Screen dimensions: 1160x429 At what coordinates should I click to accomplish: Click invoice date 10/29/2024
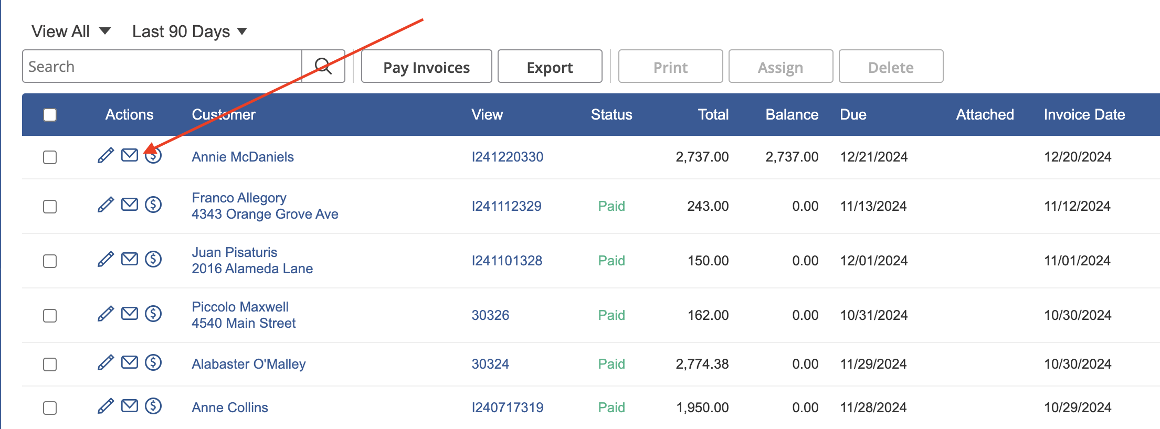1078,407
